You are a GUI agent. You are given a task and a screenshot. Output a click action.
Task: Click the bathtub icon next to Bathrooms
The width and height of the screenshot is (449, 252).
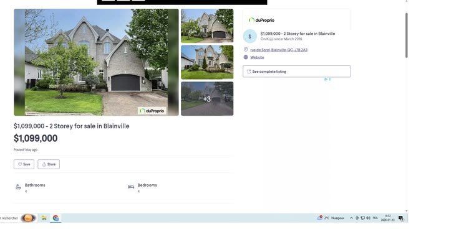click(18, 187)
